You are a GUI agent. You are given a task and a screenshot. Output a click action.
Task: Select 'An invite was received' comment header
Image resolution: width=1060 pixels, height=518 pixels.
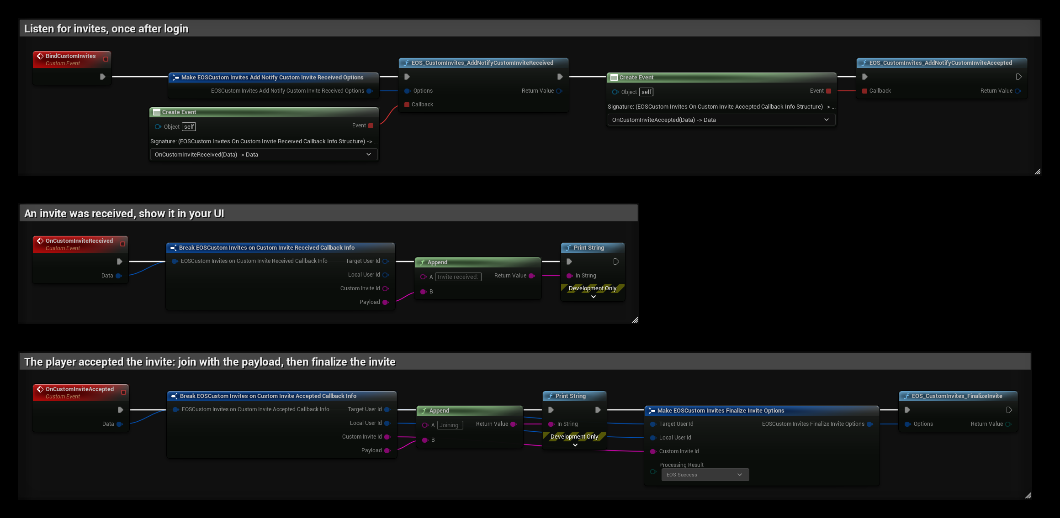328,213
